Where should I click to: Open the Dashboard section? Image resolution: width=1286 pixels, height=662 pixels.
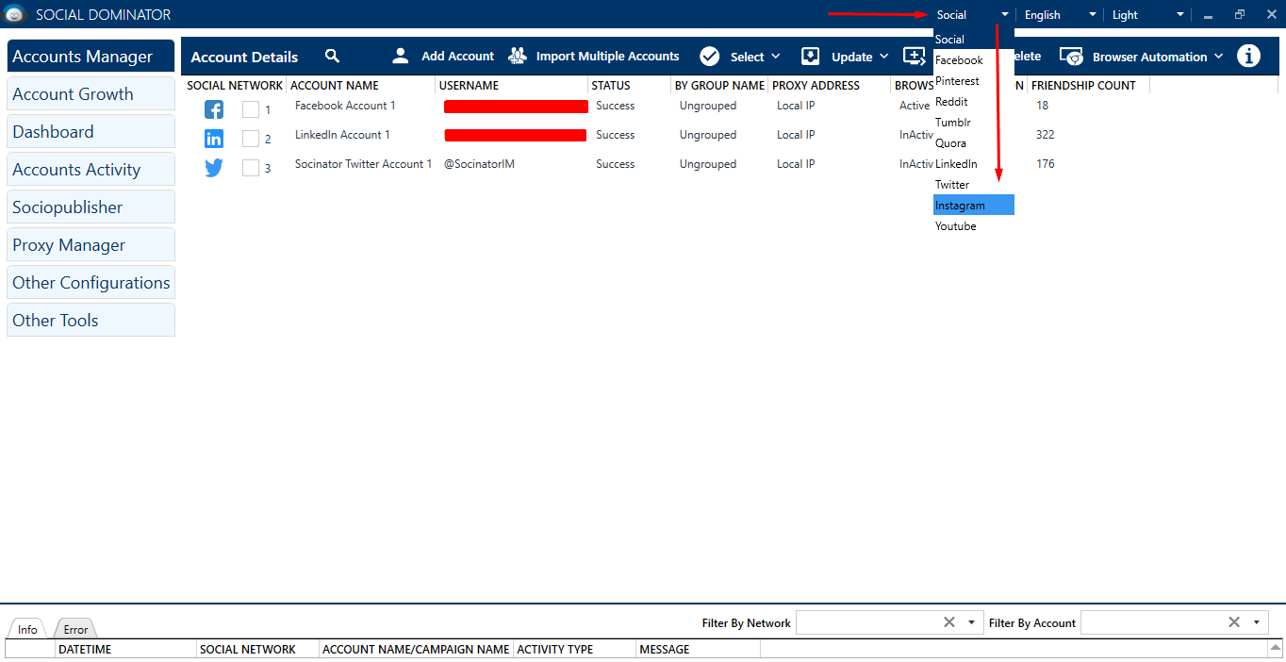coord(91,132)
